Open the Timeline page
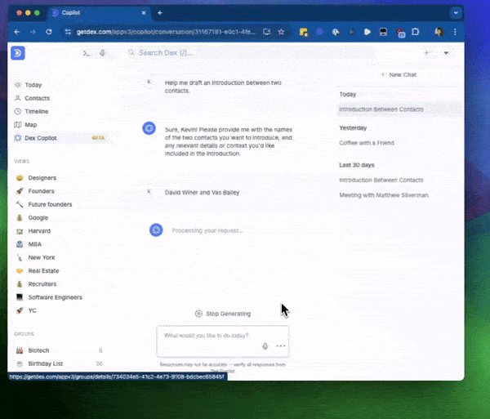This screenshot has height=419, width=490. (x=36, y=111)
